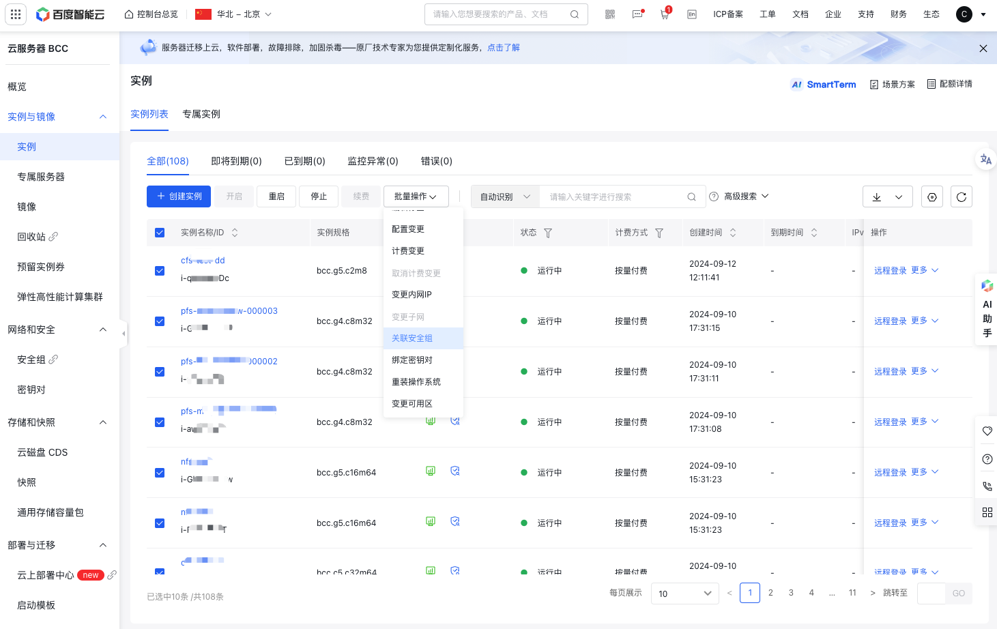Screen dimensions: 997x629
Task: Click the 重启 button
Action: click(276, 196)
